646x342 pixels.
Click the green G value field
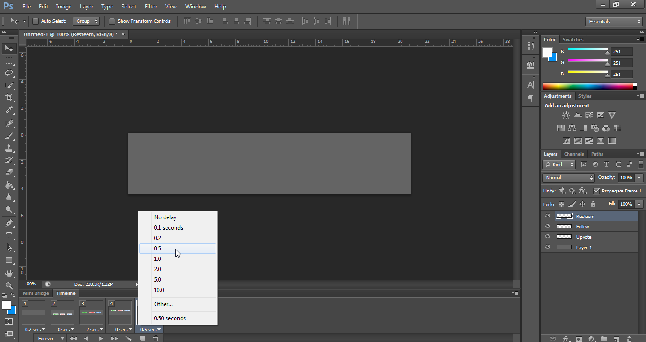[x=621, y=63]
